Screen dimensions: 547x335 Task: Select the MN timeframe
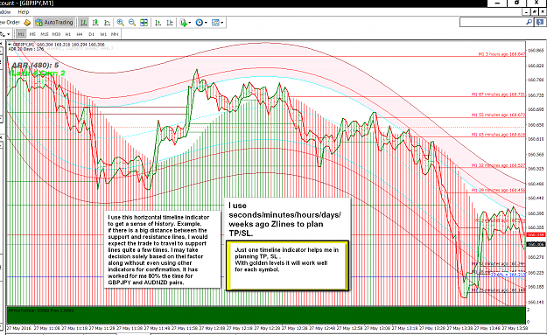tap(115, 34)
